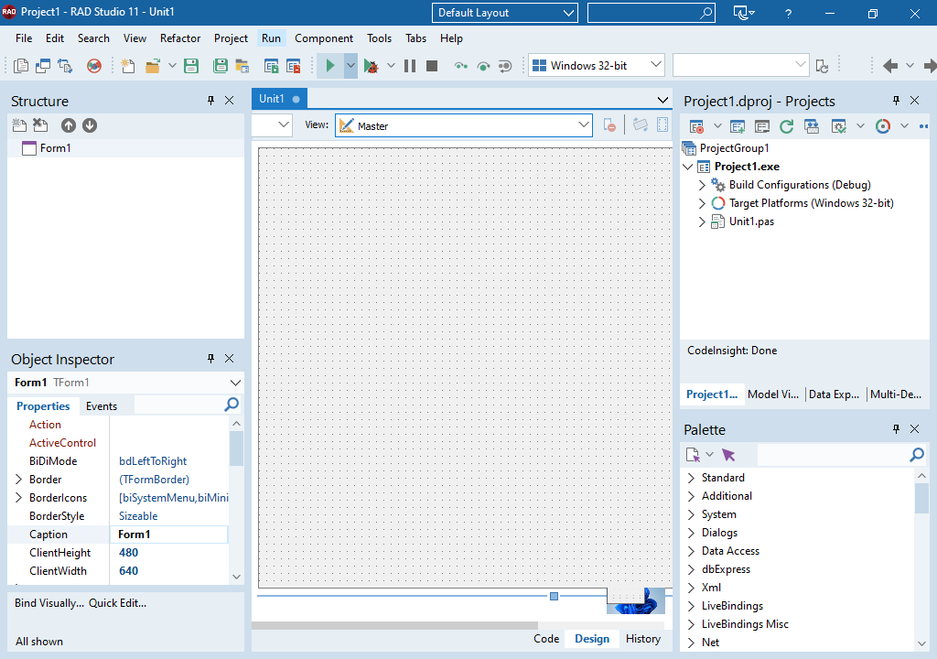
Task: Switch to the Events tab
Action: (x=102, y=406)
